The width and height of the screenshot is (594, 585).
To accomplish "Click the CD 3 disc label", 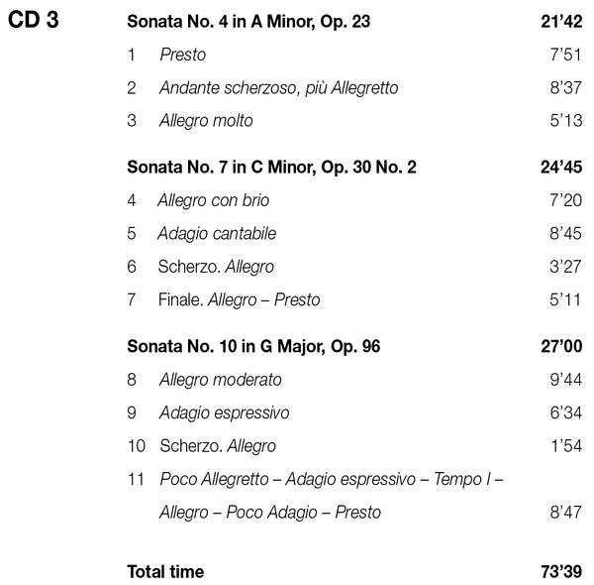I will pos(33,22).
